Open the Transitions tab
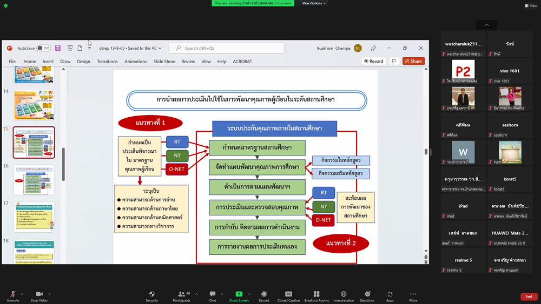 (107, 61)
